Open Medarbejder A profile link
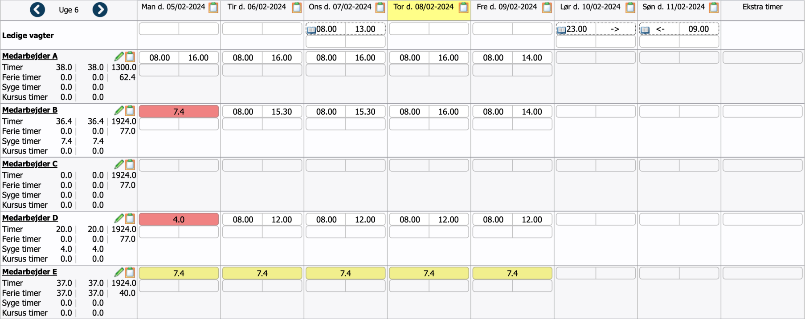Viewport: 805px width, 319px height. [x=30, y=56]
